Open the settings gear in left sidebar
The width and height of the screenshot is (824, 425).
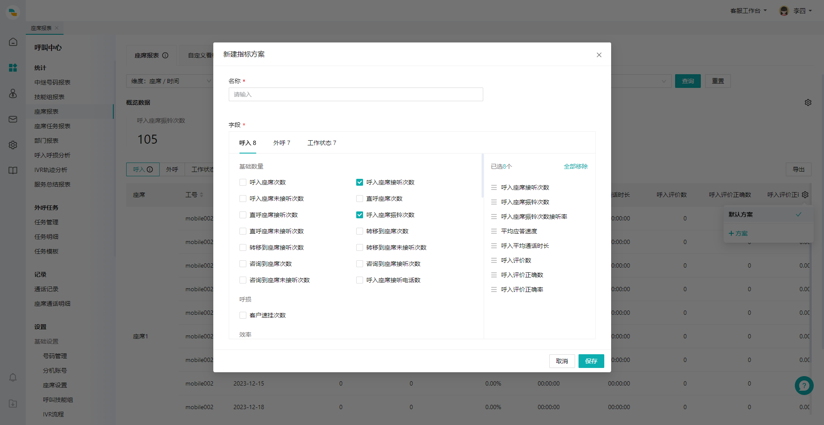coord(13,145)
